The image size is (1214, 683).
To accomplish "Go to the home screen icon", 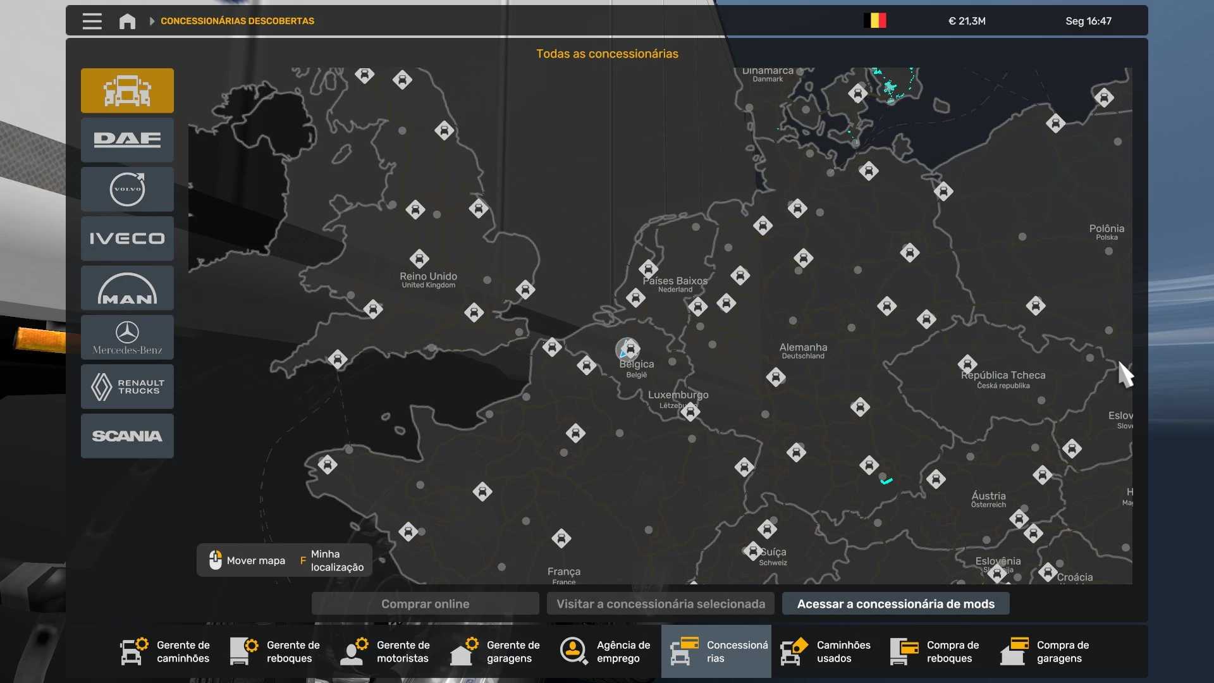I will [127, 21].
